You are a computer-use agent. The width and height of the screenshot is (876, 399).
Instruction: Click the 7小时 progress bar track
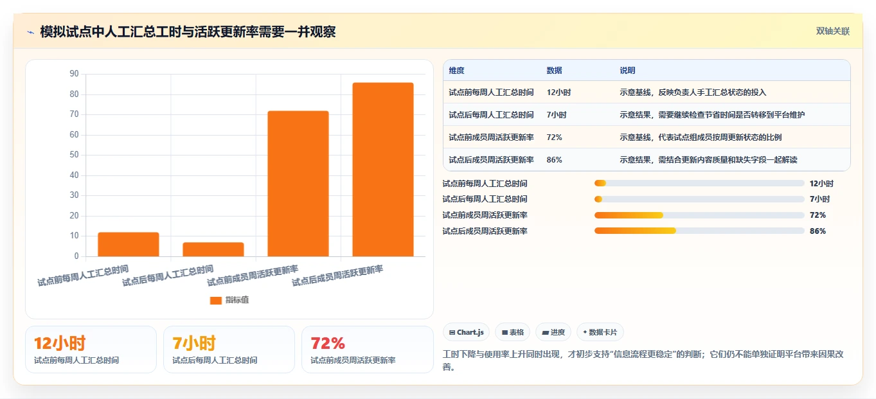[x=699, y=199]
